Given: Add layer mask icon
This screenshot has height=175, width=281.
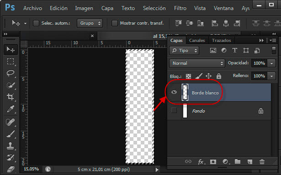Looking at the screenshot, I should point(213,162).
